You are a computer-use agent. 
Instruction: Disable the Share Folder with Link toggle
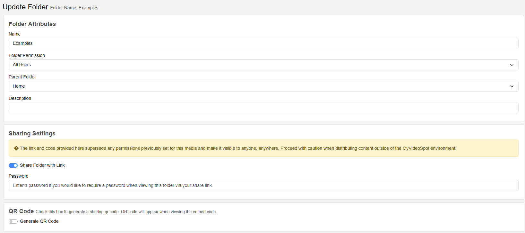13,165
